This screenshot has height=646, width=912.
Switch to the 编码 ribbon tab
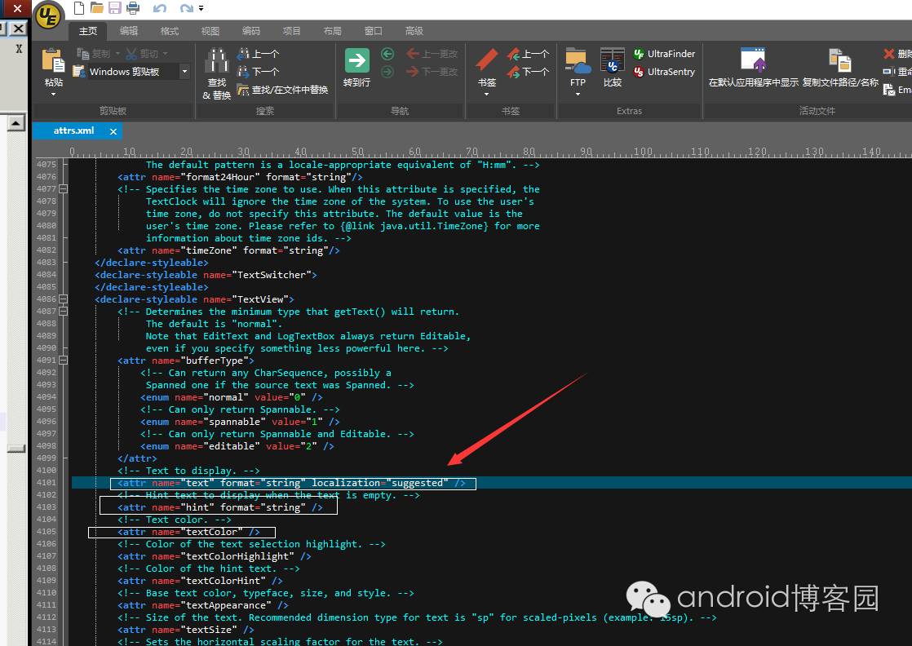tap(250, 31)
